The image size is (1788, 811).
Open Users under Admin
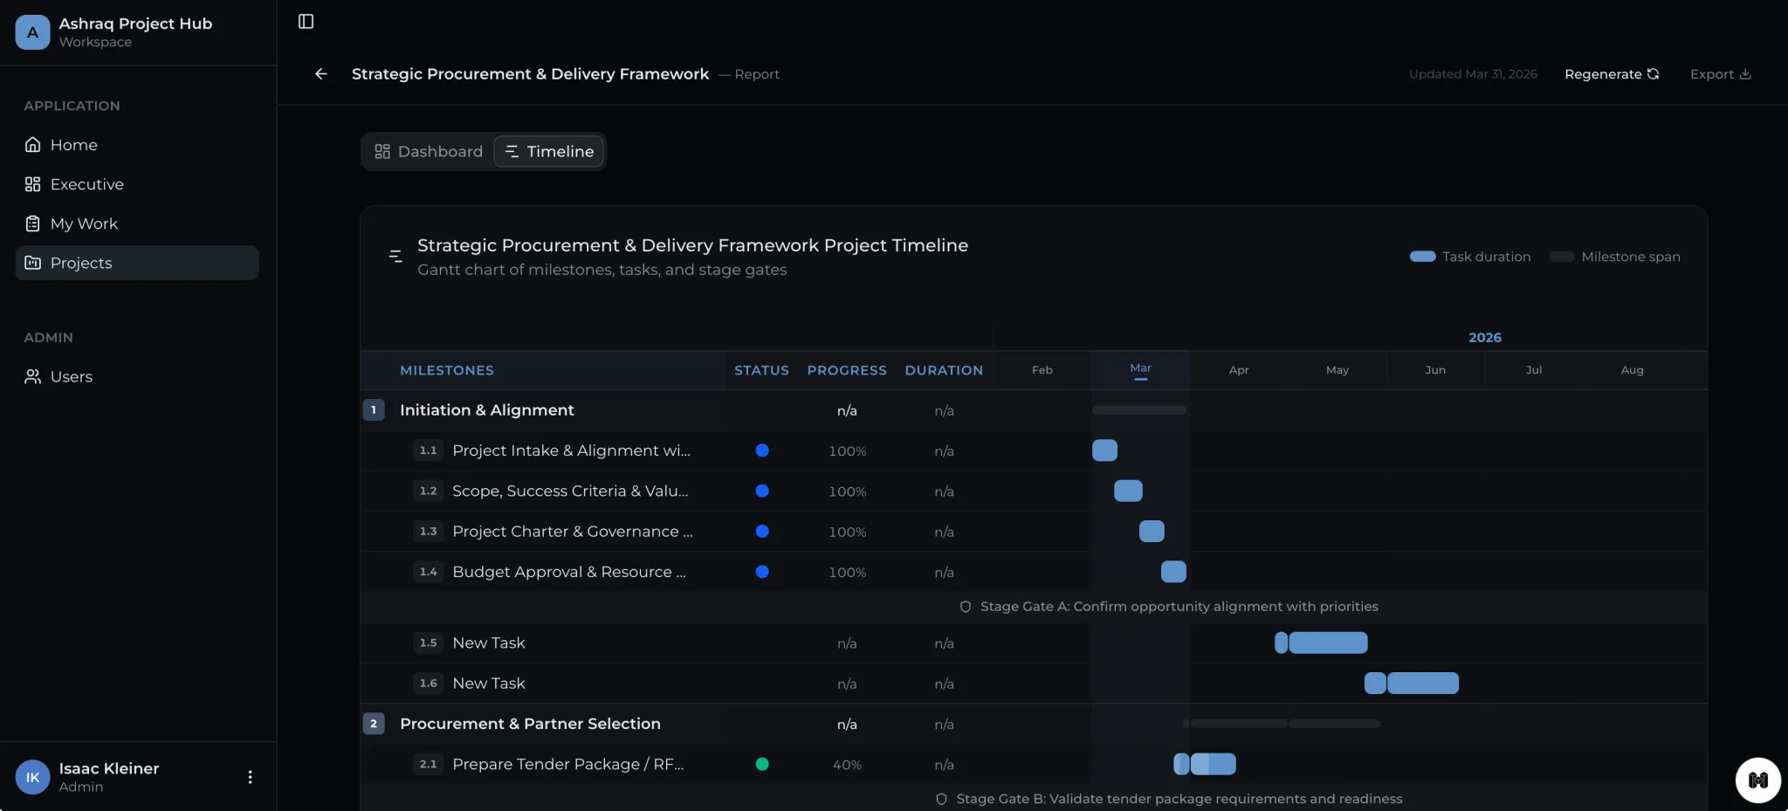(137, 376)
